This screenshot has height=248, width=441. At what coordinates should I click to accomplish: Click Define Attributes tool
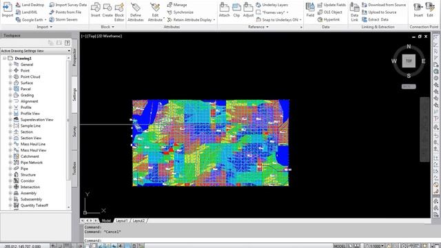point(136,12)
